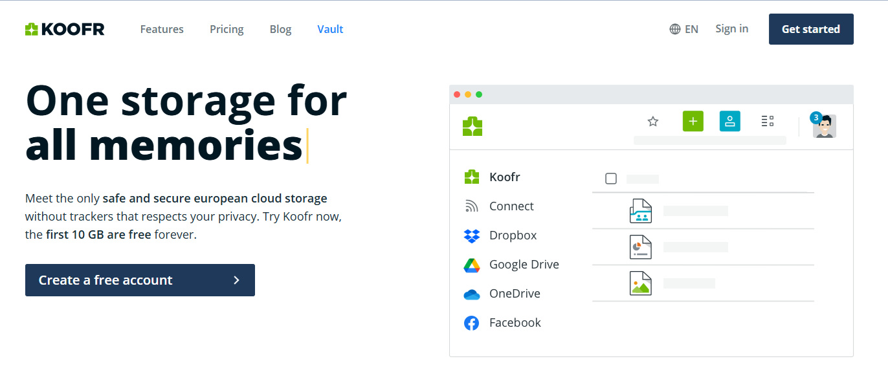Select the Connect item in sidebar
888x383 pixels.
[x=511, y=206]
